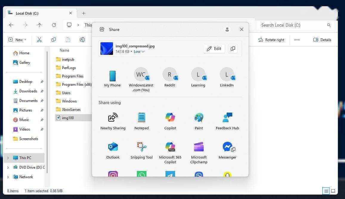
Task: Open the Low quality dropdown
Action: tap(139, 52)
